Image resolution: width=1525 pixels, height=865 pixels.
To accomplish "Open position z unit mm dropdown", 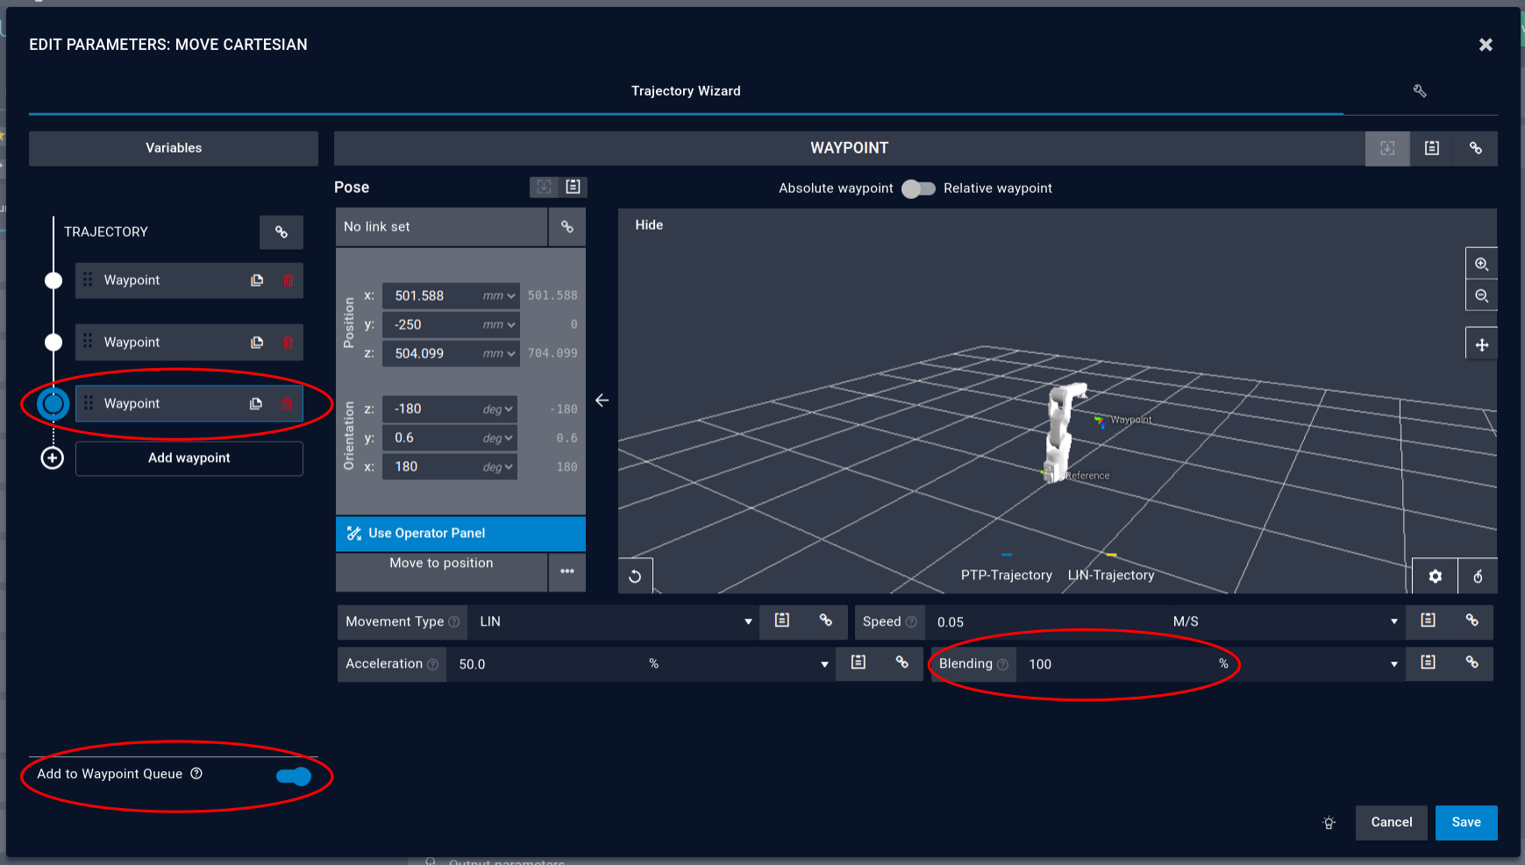I will click(499, 354).
